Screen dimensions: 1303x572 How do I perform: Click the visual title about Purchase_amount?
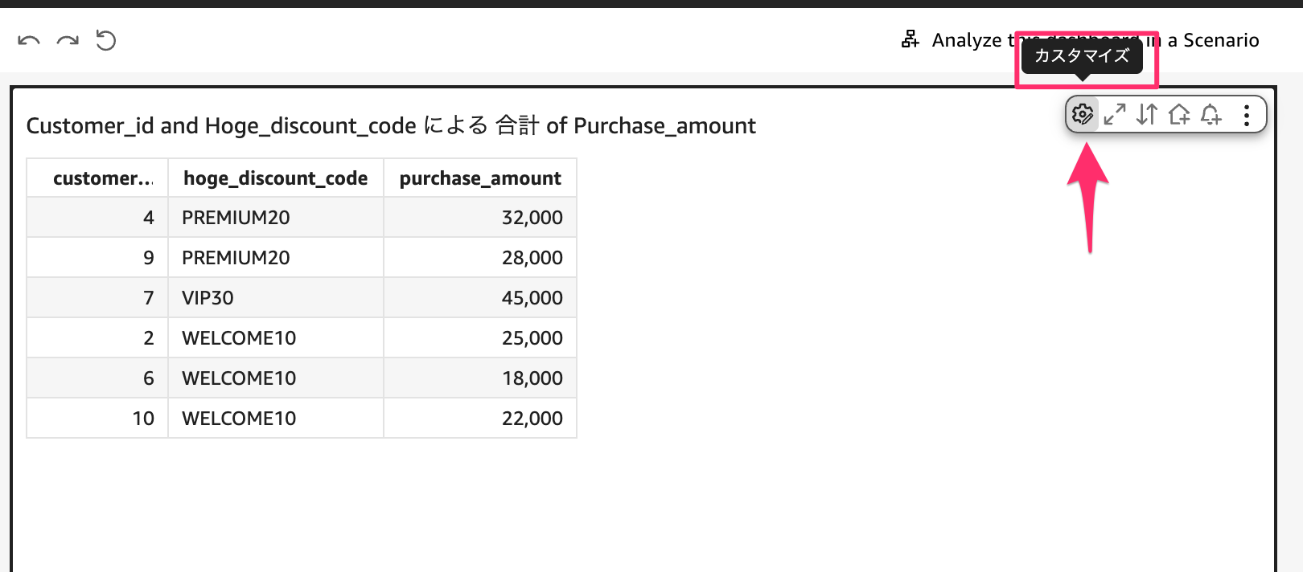(x=391, y=125)
